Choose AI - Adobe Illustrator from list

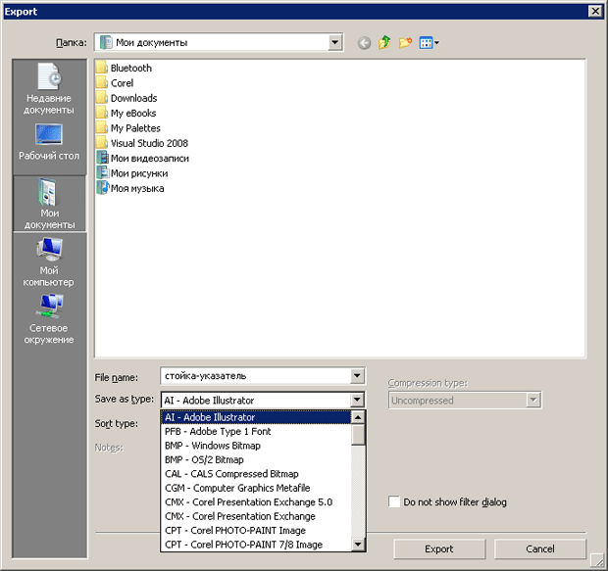pyautogui.click(x=256, y=417)
